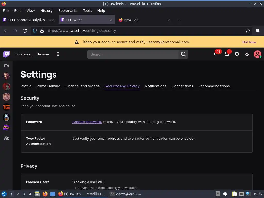Image resolution: width=264 pixels, height=198 pixels.
Task: Open the user avatar menu
Action: [x=258, y=54]
